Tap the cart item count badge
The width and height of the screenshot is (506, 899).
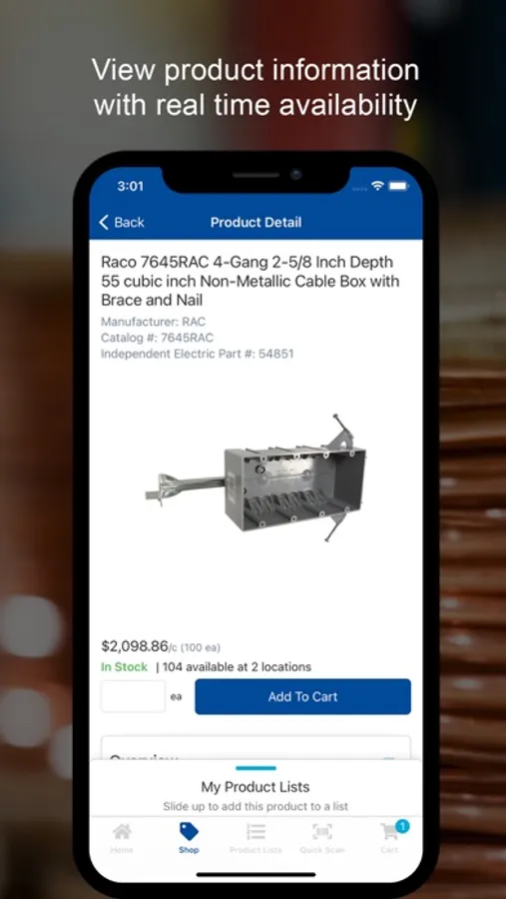tap(402, 826)
